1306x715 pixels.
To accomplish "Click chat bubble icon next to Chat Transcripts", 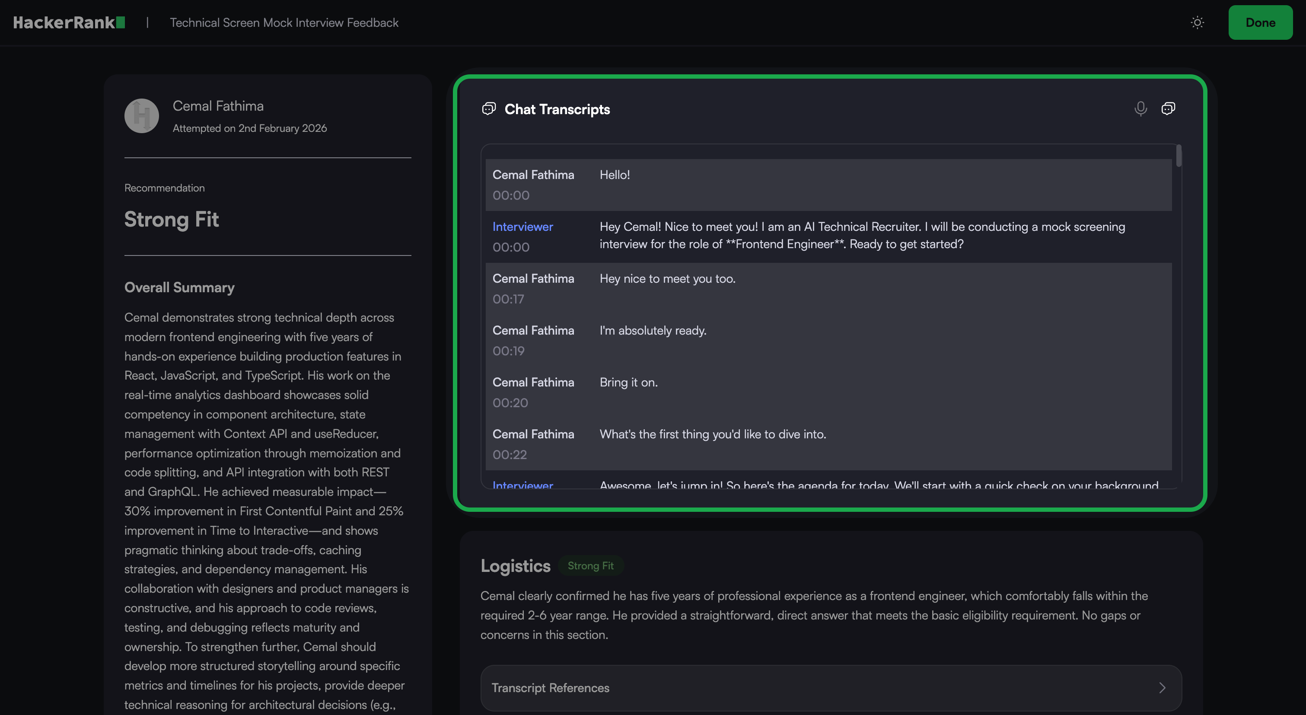I will tap(489, 109).
